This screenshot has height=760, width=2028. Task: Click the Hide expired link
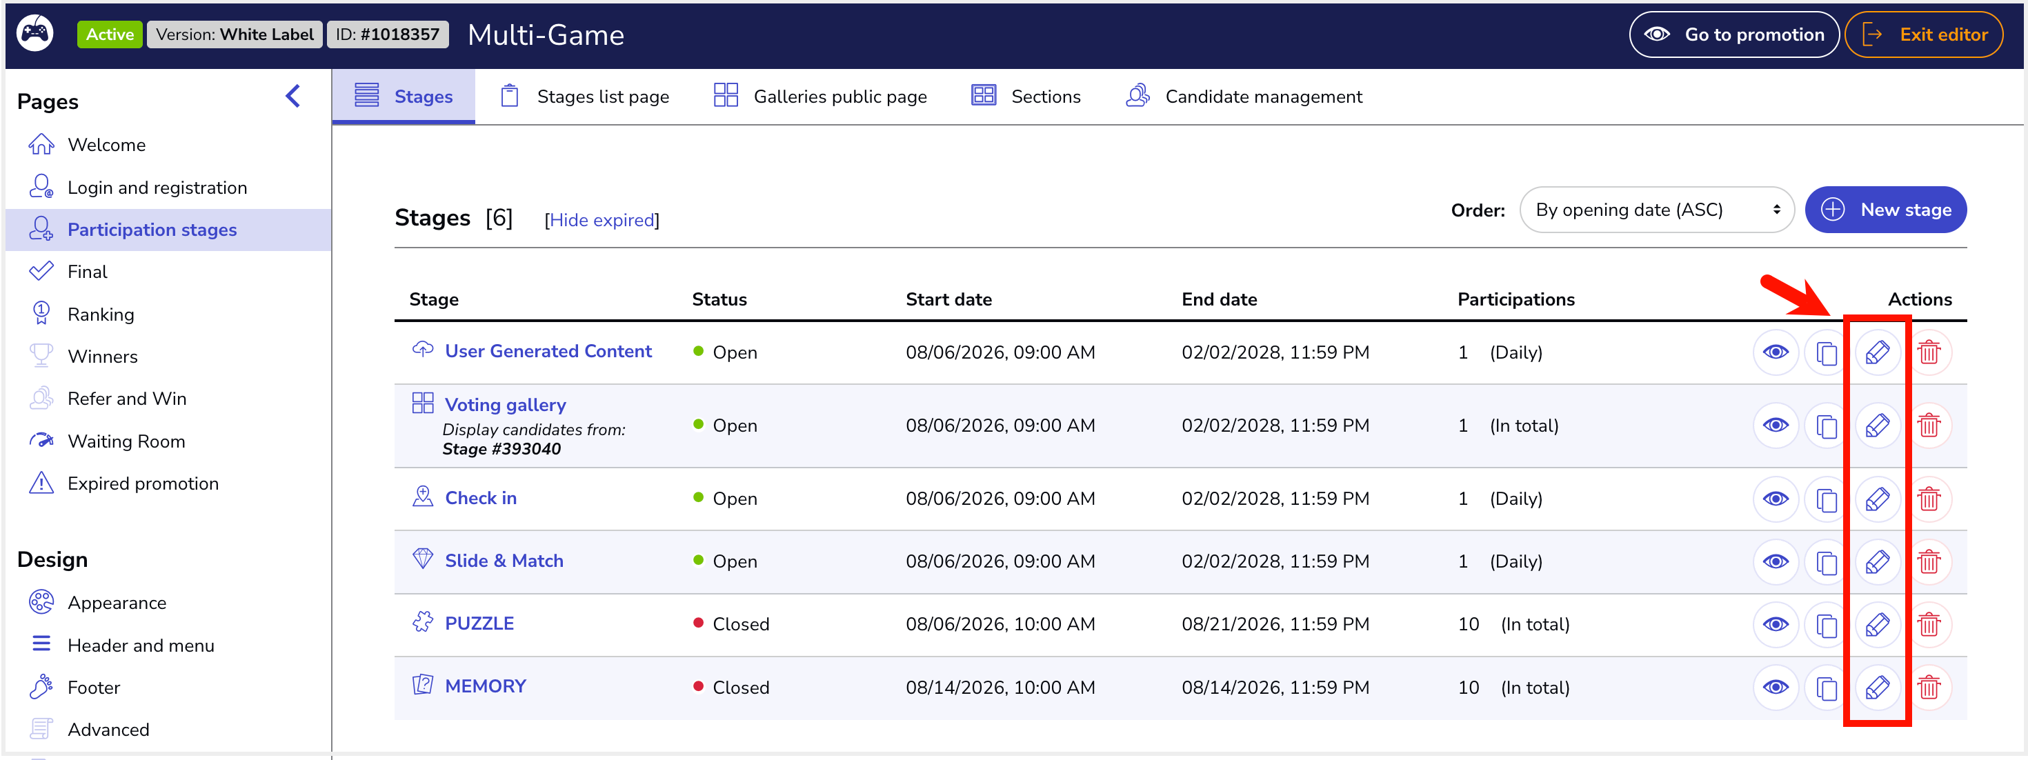click(602, 220)
